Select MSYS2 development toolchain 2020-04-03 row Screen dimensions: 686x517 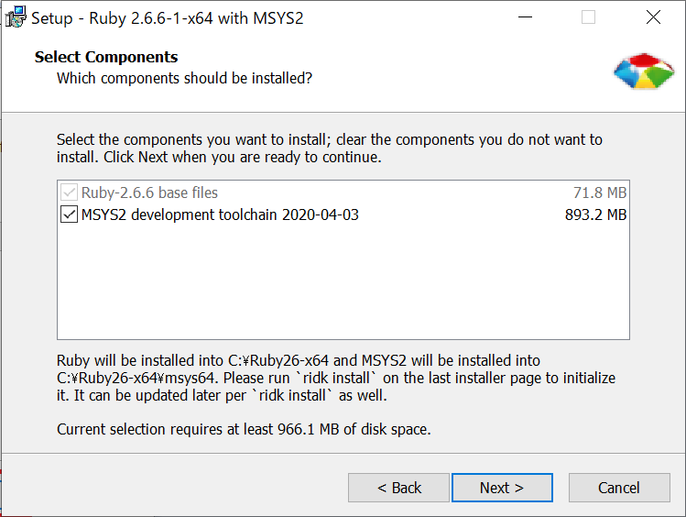click(x=343, y=214)
